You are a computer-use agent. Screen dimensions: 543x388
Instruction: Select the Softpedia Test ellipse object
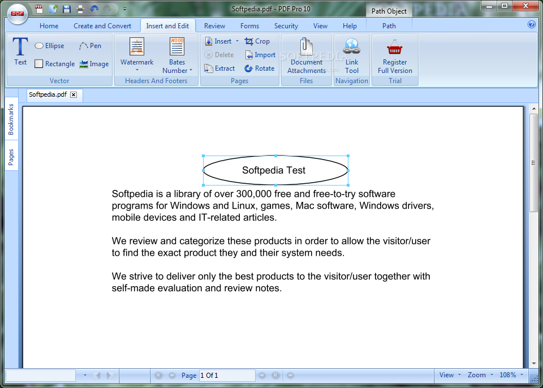(x=275, y=170)
